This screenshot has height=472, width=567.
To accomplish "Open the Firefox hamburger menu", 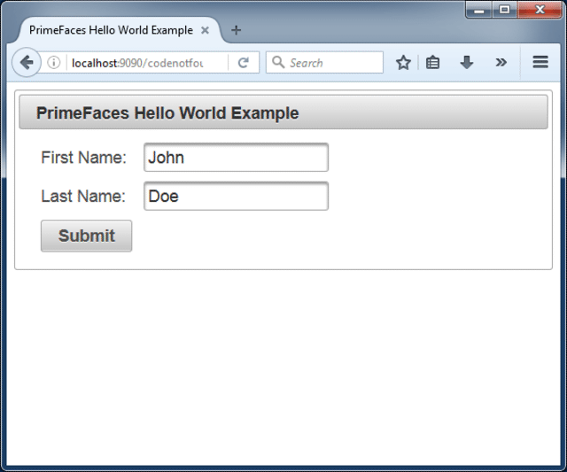I will (540, 62).
